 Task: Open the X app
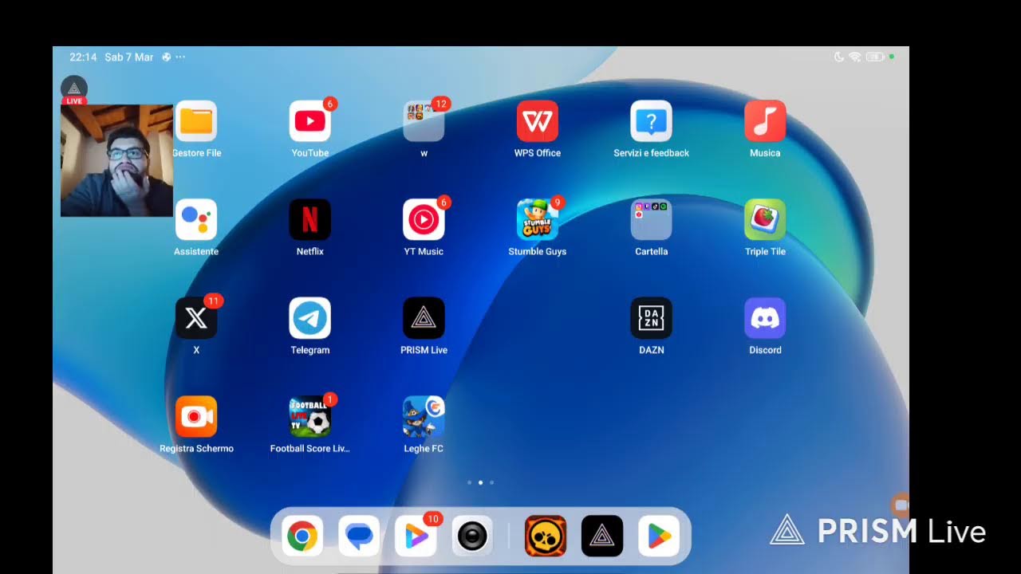[196, 318]
